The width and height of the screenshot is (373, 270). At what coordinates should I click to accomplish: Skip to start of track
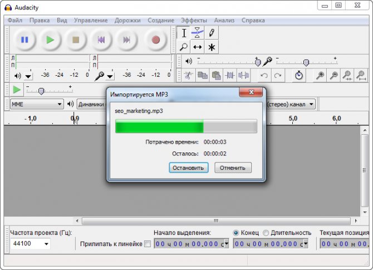101,40
